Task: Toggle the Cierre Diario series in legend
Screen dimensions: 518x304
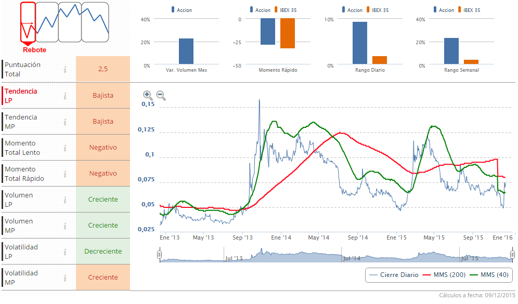Action: [x=393, y=275]
